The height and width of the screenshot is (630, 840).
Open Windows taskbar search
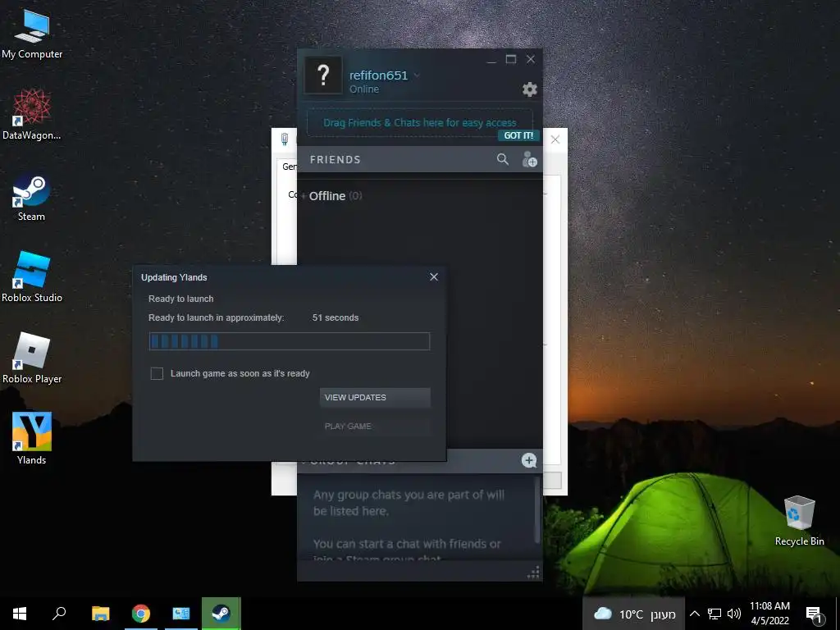tap(59, 614)
